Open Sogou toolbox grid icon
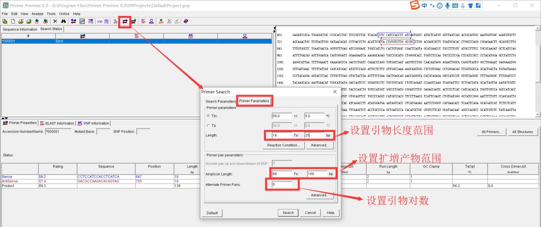 pos(478,5)
